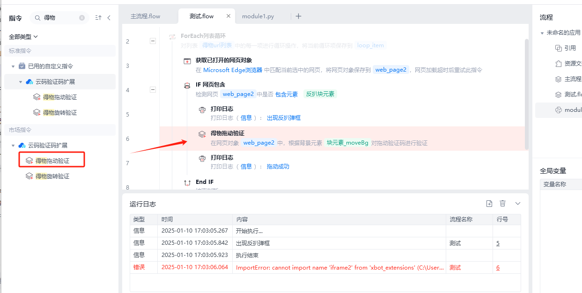Click the web_page2 variable in 得物拖动验证 step
The height and width of the screenshot is (293, 582).
pos(258,143)
